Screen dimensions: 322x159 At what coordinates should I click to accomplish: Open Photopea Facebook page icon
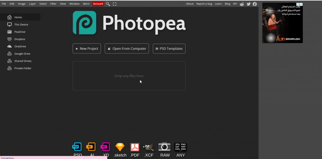[255, 4]
